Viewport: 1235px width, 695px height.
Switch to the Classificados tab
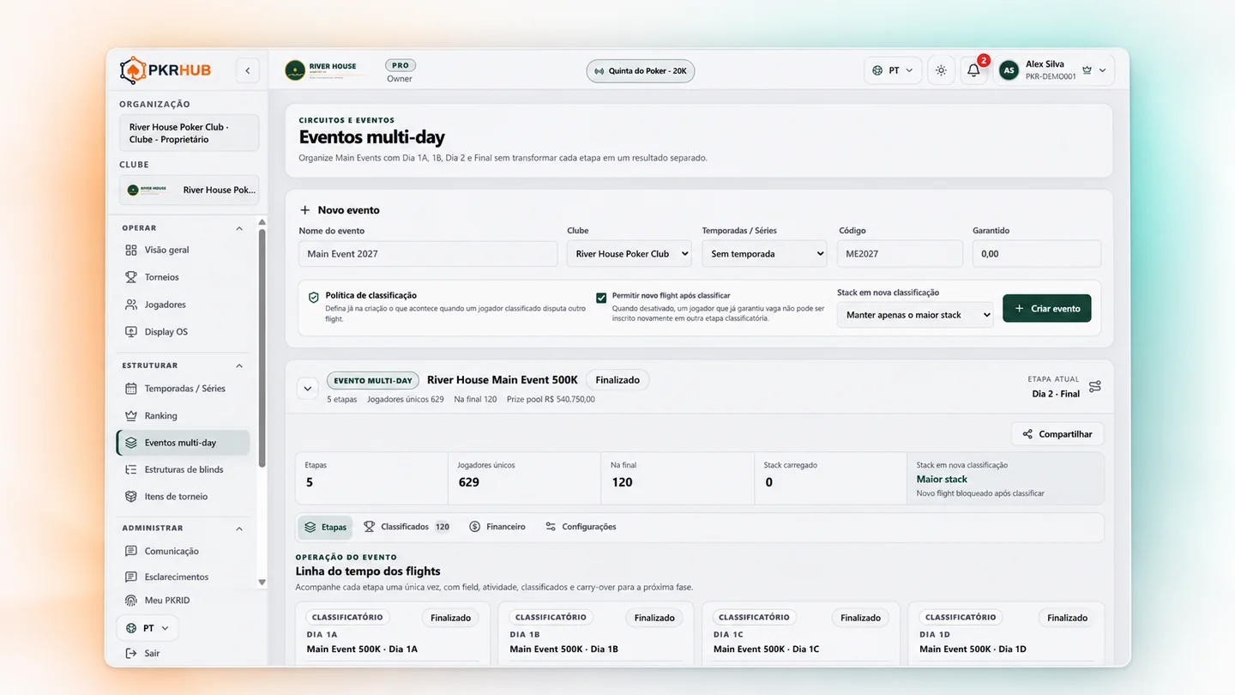click(x=407, y=527)
